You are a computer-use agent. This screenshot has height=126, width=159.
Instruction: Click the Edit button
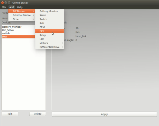point(10,114)
